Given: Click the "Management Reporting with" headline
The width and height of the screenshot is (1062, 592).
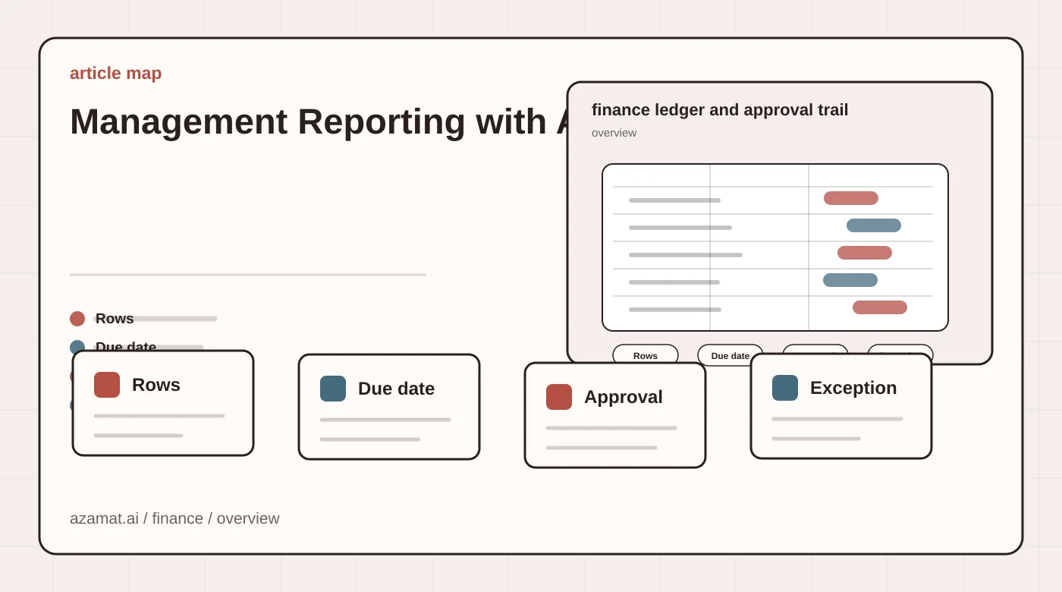Looking at the screenshot, I should pos(319,121).
